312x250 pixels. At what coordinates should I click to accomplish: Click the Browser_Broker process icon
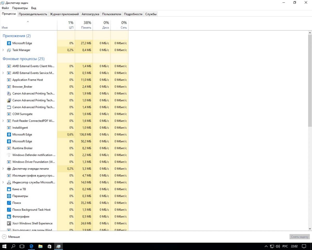click(9, 87)
